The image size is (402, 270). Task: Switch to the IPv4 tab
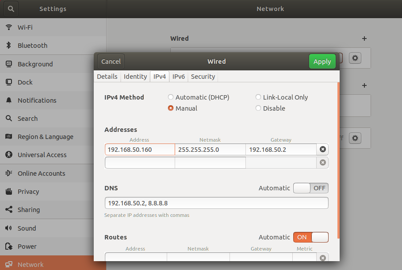pos(160,77)
